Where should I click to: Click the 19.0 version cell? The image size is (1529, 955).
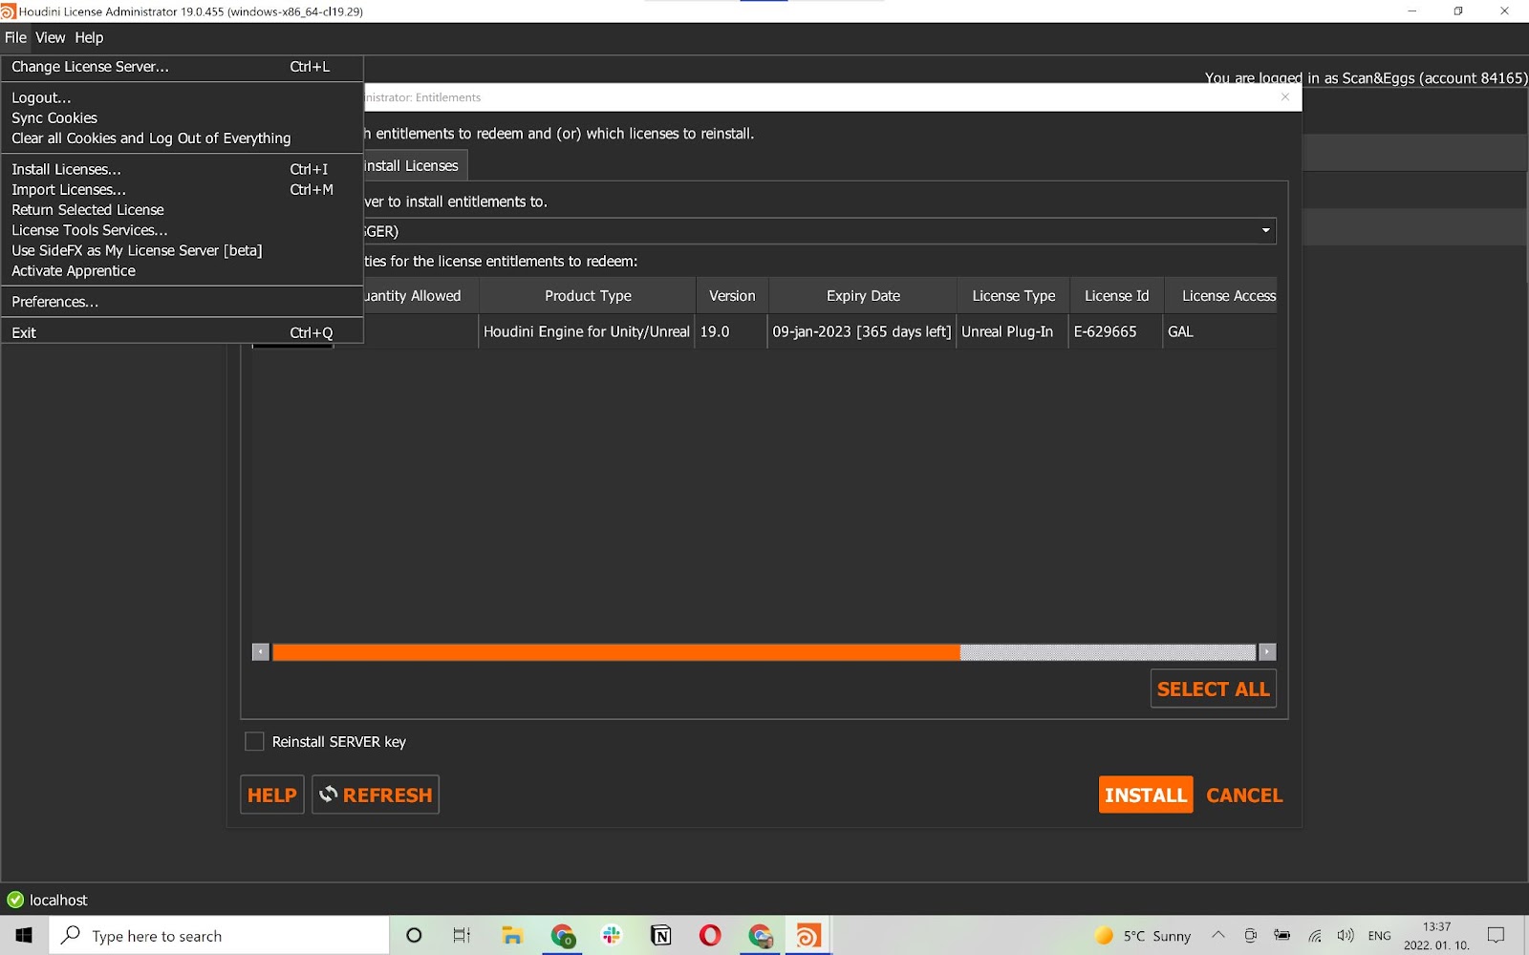coord(731,331)
